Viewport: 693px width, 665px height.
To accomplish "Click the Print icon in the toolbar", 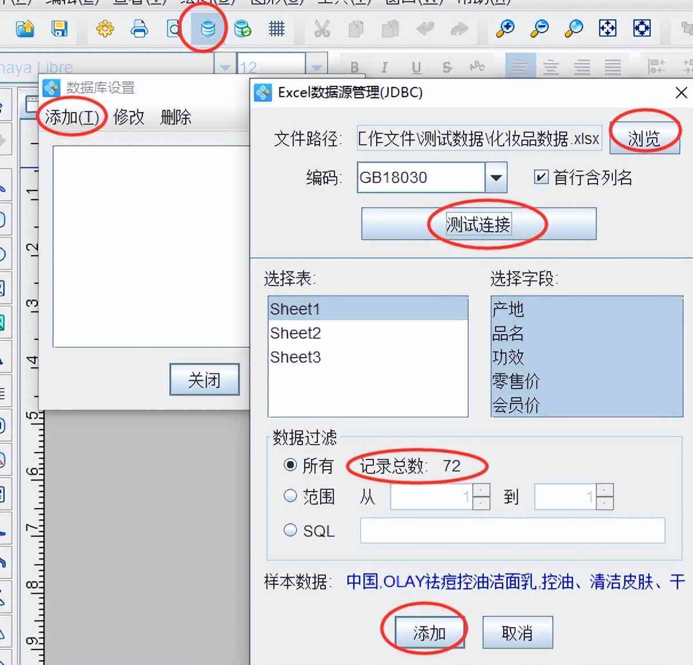I will [x=139, y=28].
